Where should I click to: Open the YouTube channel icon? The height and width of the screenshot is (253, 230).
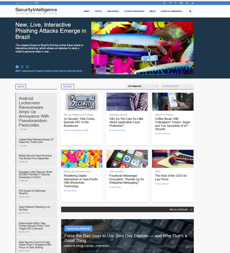[x=181, y=3]
